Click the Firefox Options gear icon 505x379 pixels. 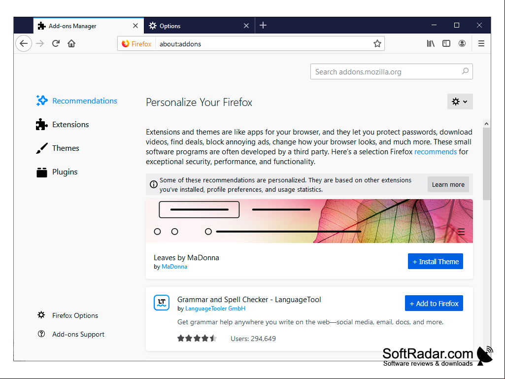tap(41, 315)
